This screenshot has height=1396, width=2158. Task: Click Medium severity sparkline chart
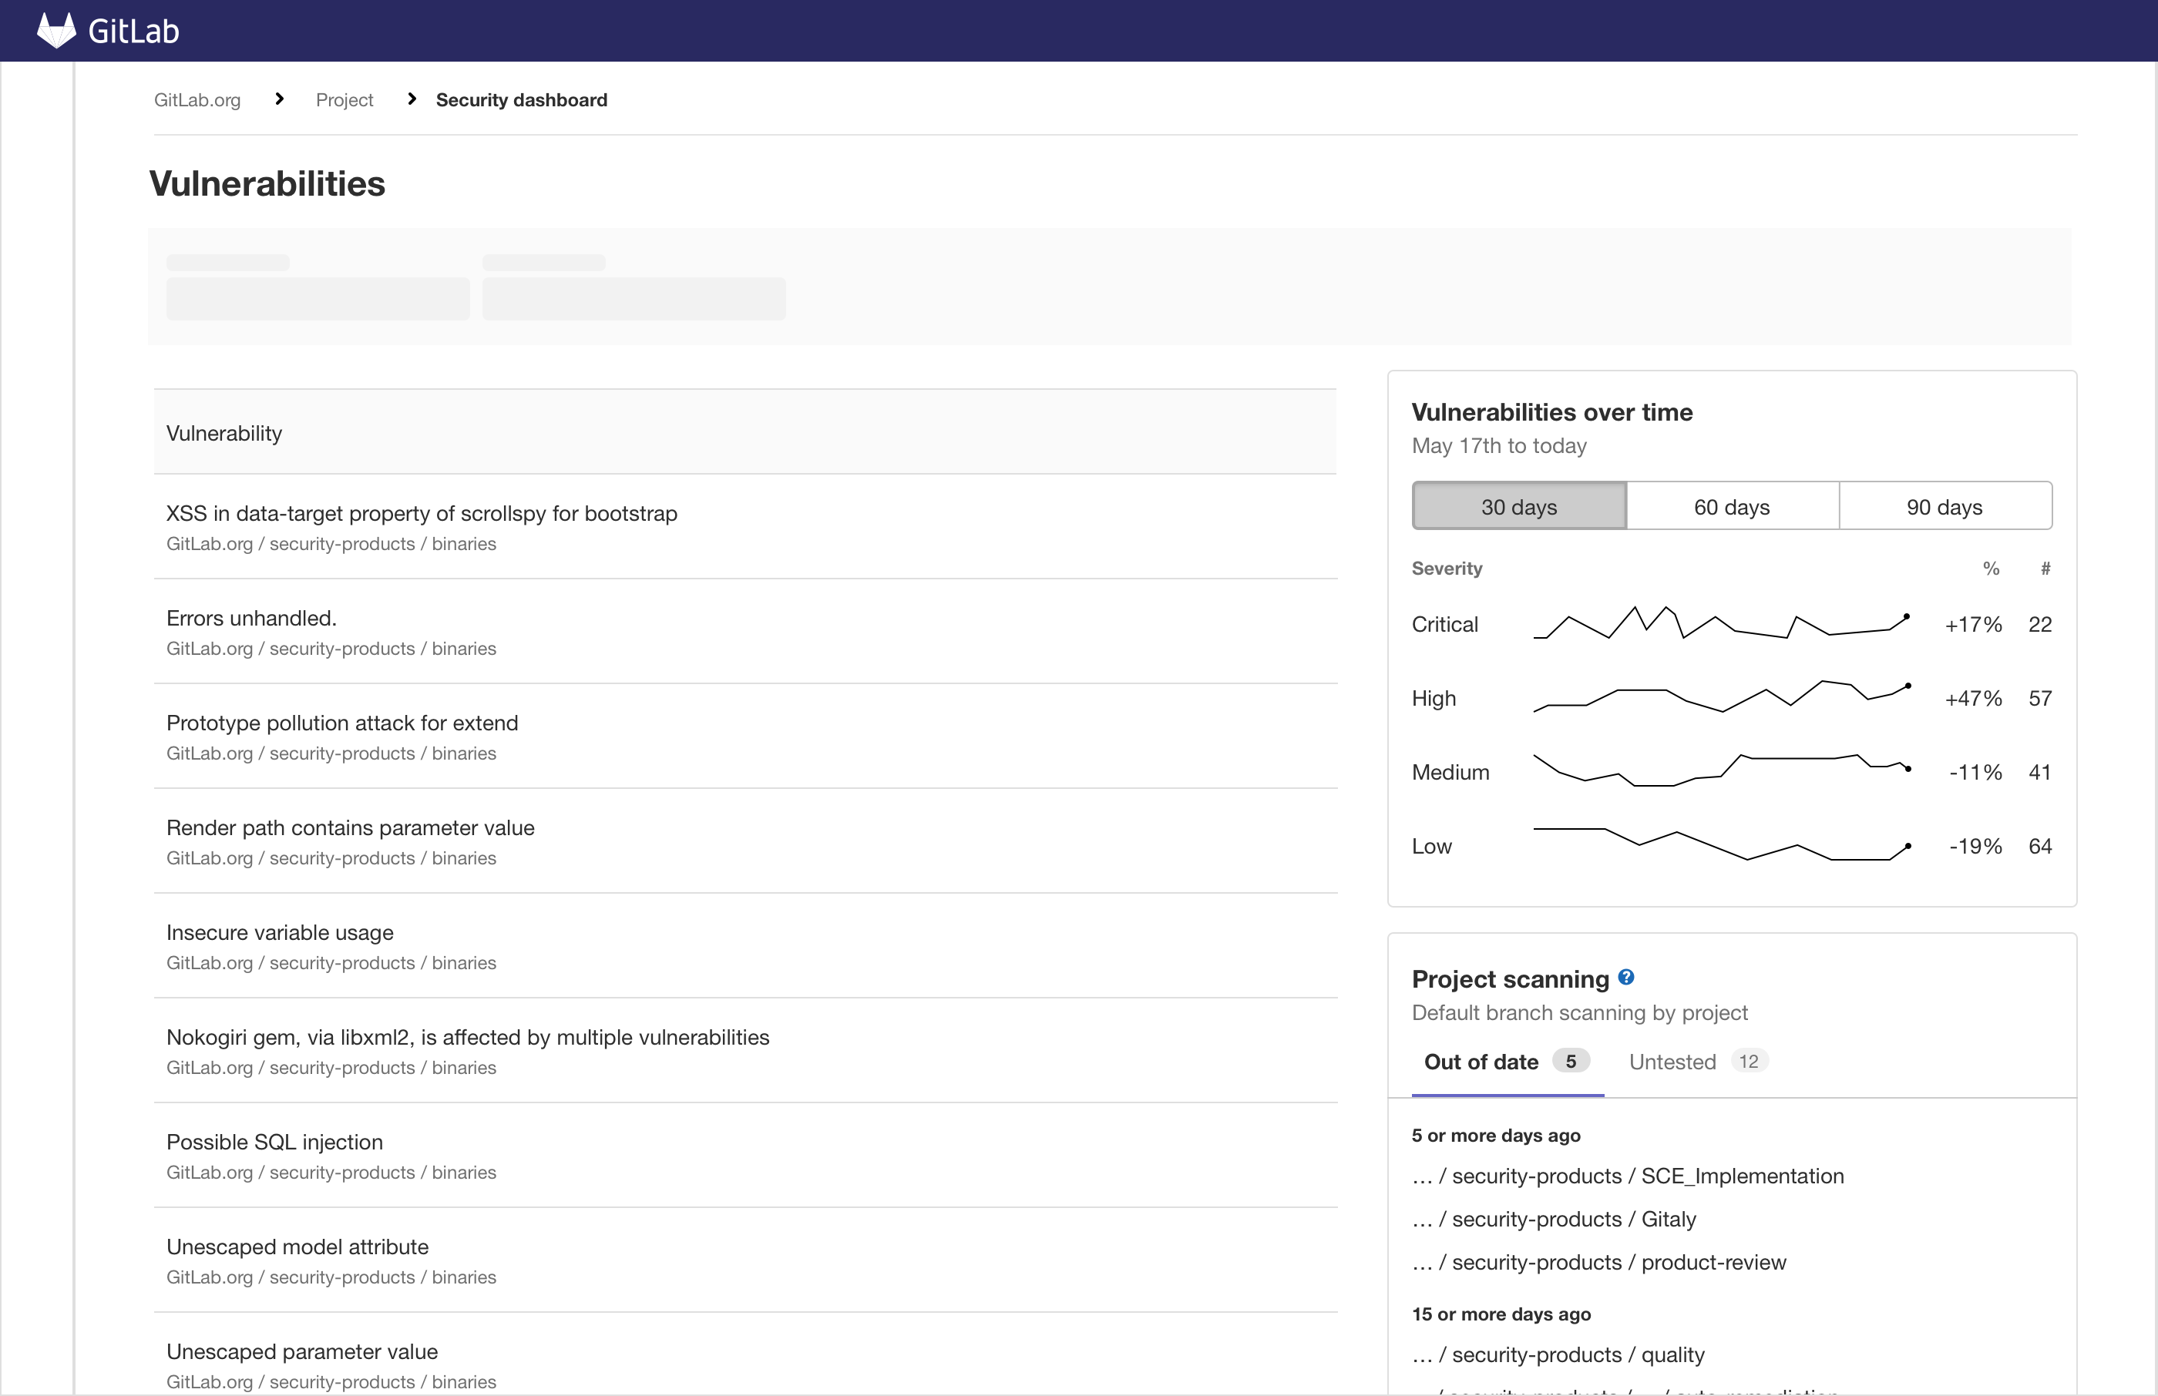pyautogui.click(x=1722, y=770)
